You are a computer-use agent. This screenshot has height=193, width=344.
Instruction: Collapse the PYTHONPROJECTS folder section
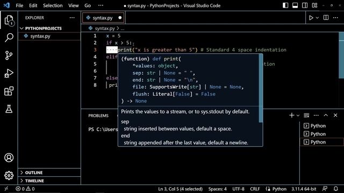[49, 28]
